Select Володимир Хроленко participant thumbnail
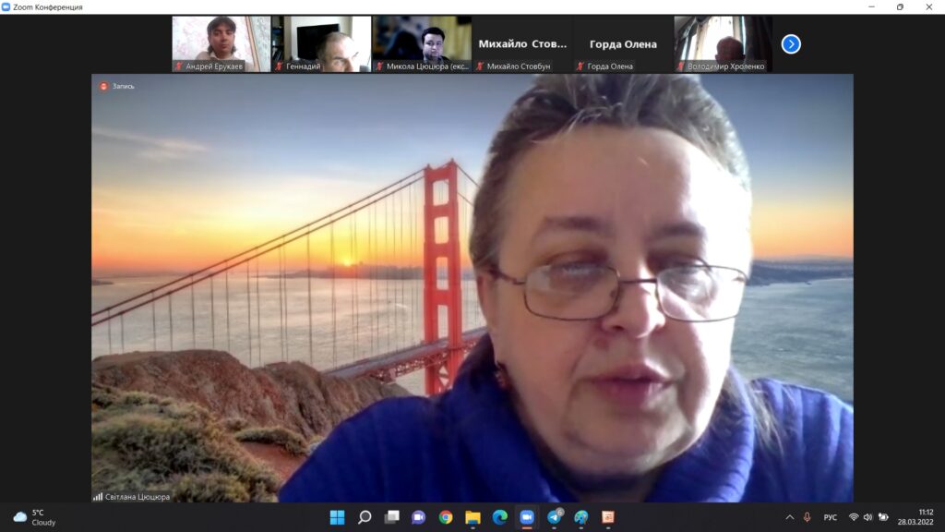Image resolution: width=945 pixels, height=532 pixels. (724, 44)
